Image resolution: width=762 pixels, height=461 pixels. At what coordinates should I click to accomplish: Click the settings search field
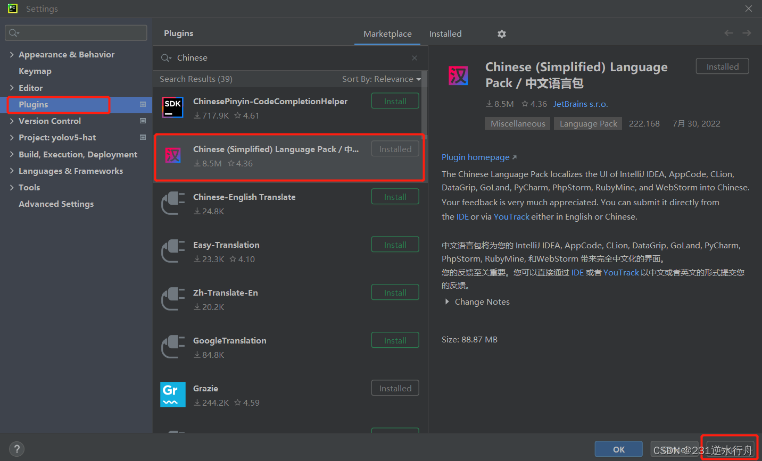click(76, 33)
